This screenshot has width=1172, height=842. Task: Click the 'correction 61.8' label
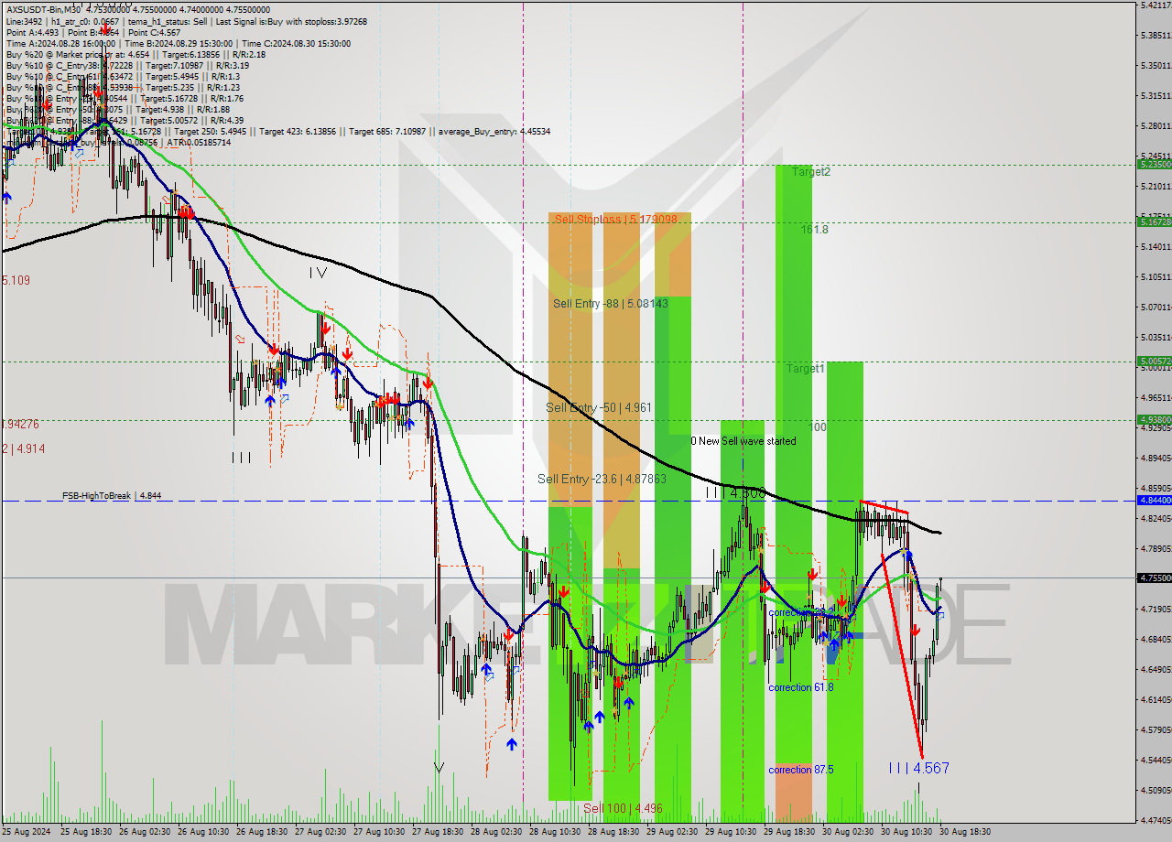point(801,687)
